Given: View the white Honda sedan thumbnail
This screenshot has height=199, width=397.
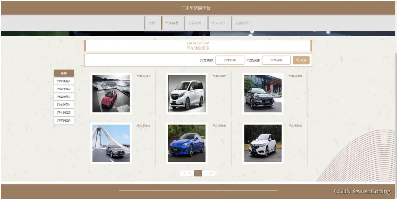Looking at the screenshot, I should [x=263, y=143].
